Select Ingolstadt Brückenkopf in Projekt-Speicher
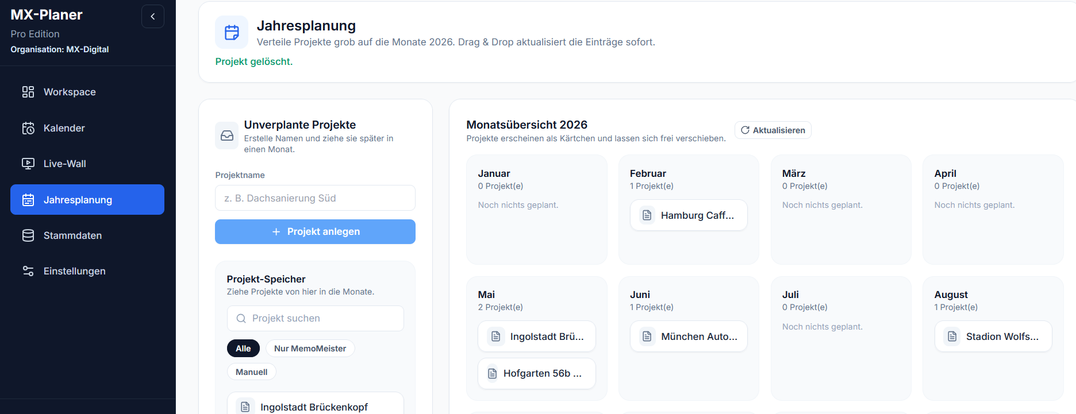 pyautogui.click(x=314, y=406)
